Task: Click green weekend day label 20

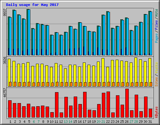Action: coord(98,122)
